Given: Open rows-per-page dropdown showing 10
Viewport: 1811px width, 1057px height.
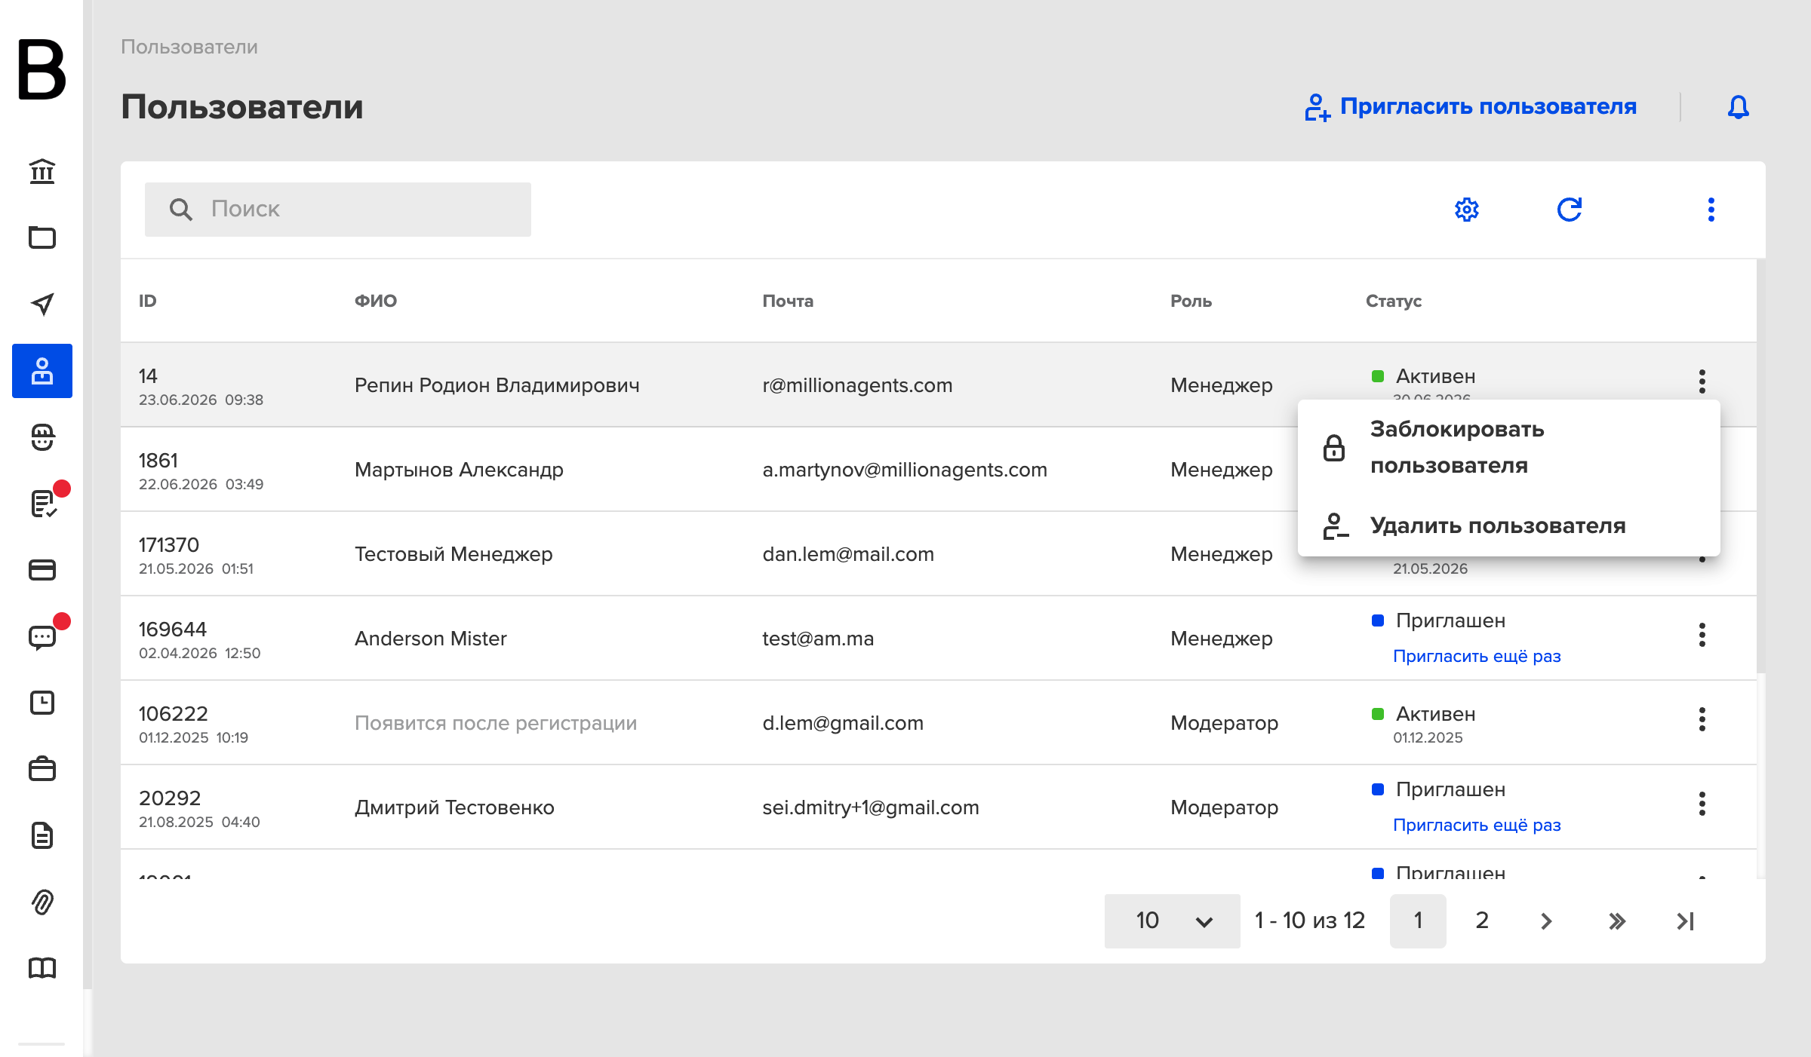Looking at the screenshot, I should (1173, 921).
